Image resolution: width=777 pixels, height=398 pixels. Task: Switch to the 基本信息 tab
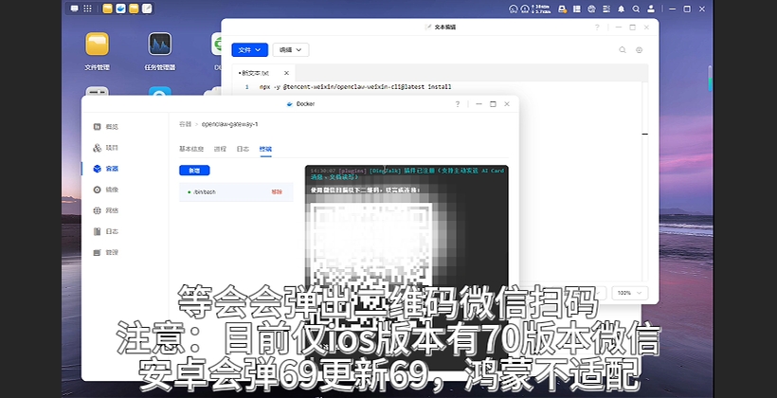pyautogui.click(x=191, y=149)
